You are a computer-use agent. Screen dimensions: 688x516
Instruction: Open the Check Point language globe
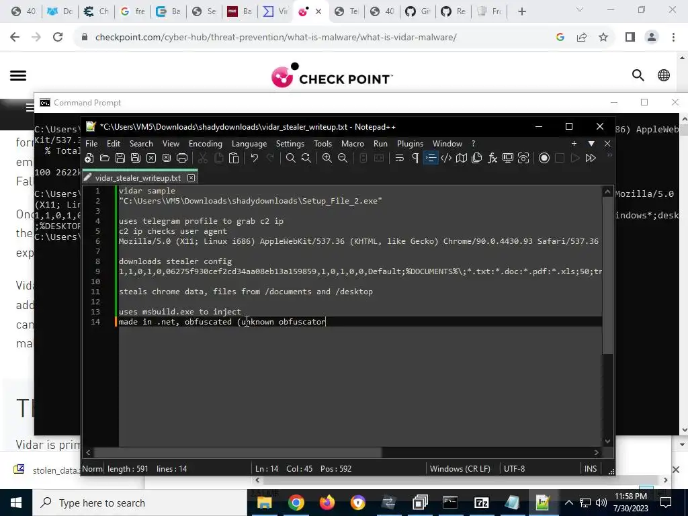pos(664,75)
